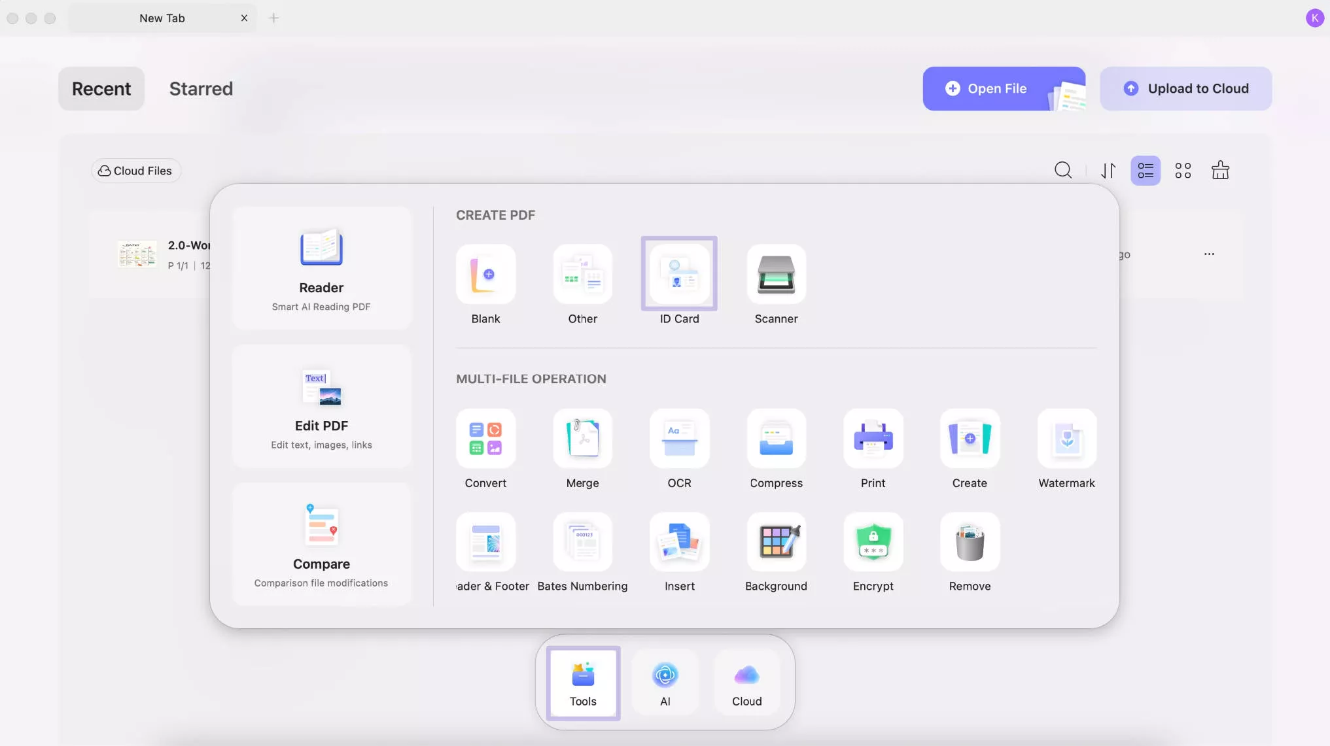1330x746 pixels.
Task: Open more options for recent file
Action: click(x=1209, y=254)
